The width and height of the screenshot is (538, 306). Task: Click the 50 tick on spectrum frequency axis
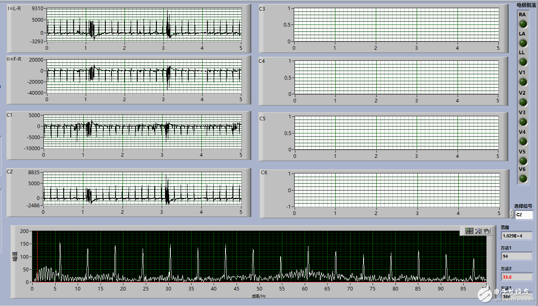click(259, 288)
